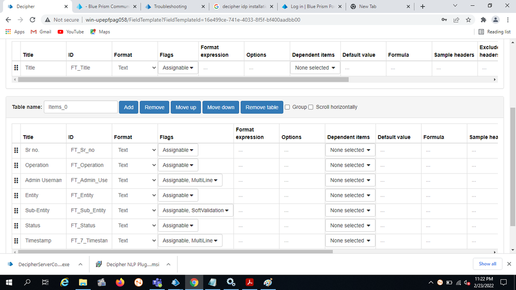Switch to the Log in Blue Prism tab
Screen dimensions: 516x290
tap(309, 7)
